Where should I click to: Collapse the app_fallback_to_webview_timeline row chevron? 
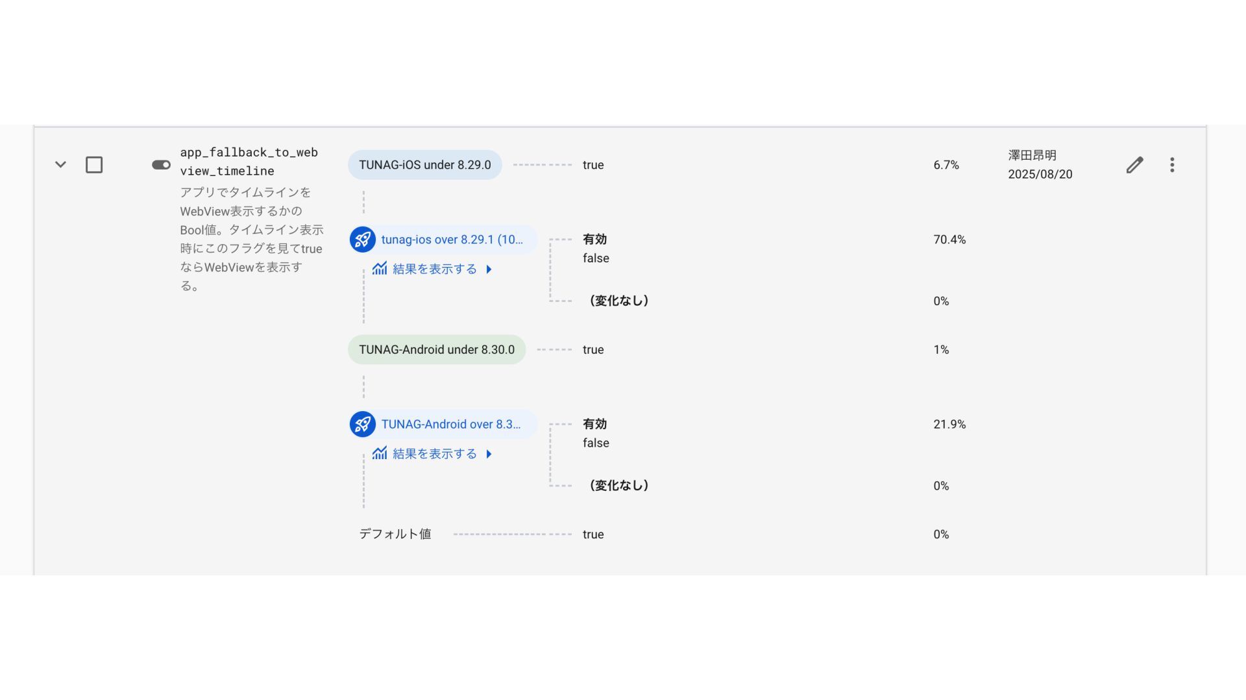tap(60, 165)
